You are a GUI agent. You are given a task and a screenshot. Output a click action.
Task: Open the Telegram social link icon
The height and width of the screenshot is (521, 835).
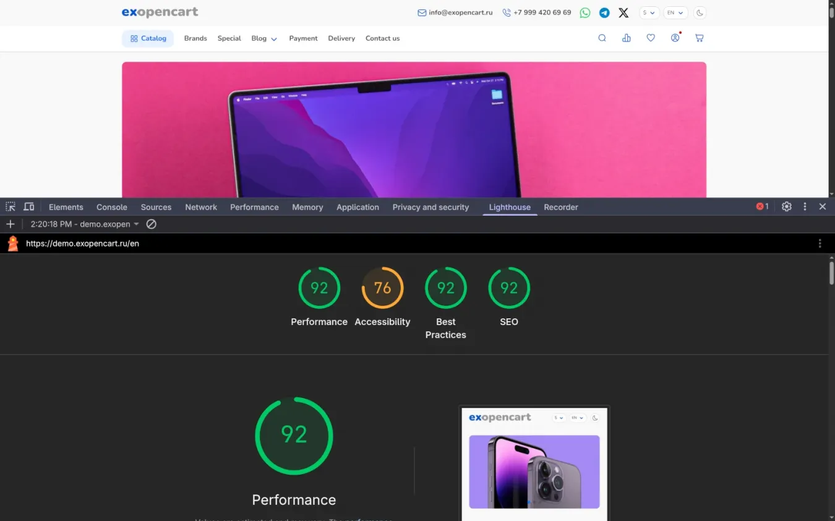604,12
